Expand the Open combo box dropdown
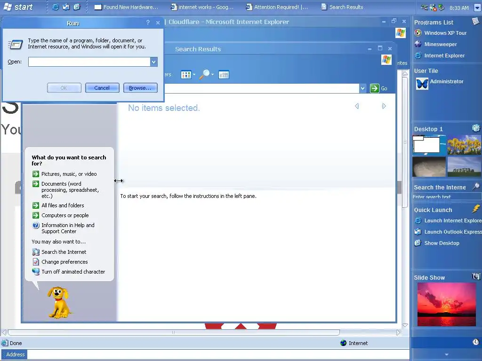 pyautogui.click(x=154, y=62)
